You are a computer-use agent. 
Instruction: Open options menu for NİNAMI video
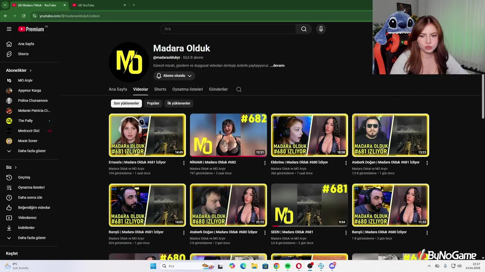pyautogui.click(x=265, y=163)
